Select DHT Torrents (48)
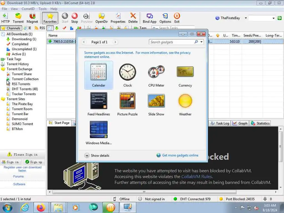Screen dimensions: 284x213 25,89
